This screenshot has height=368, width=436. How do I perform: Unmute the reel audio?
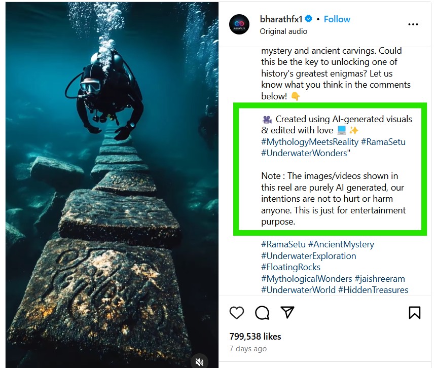click(x=199, y=361)
